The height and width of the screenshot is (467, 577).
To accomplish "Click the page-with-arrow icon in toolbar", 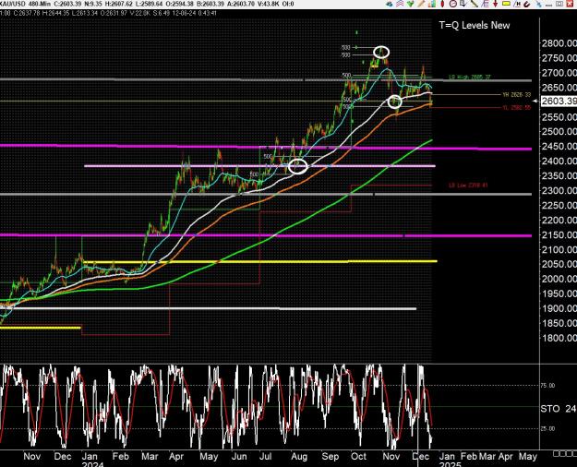I will pos(463,4).
